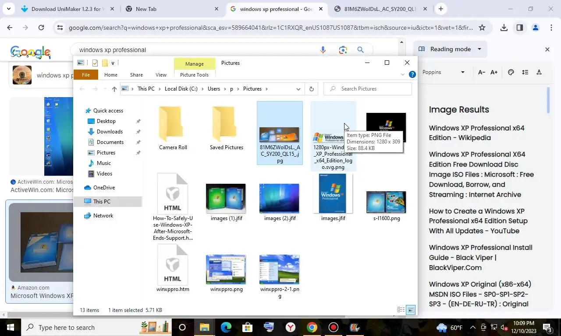Open the Home ribbon tab

111,75
